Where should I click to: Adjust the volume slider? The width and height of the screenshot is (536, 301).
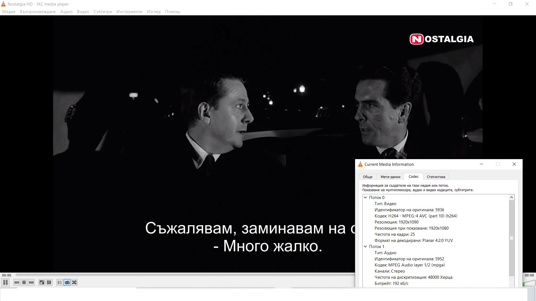[x=529, y=283]
